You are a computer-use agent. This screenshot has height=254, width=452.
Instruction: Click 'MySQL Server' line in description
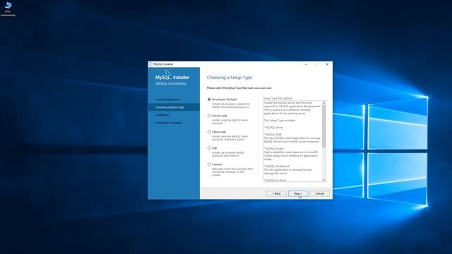click(x=274, y=127)
